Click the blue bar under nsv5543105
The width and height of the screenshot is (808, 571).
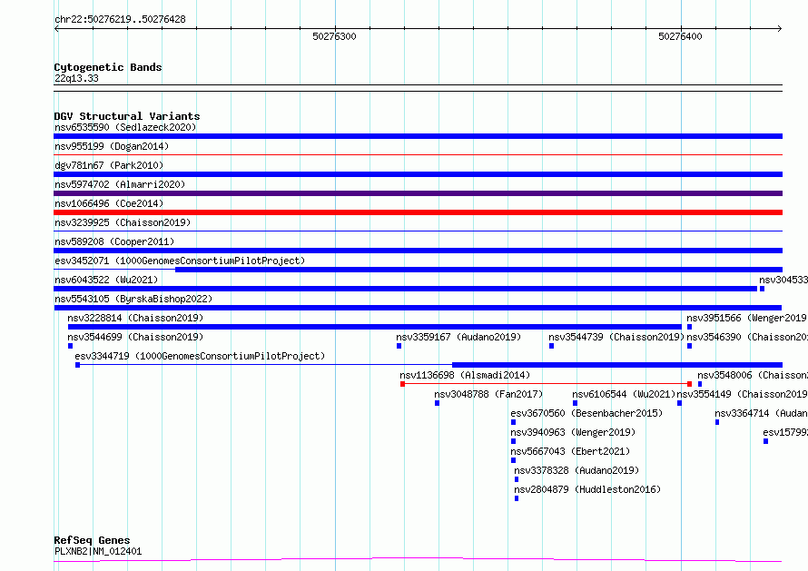point(418,308)
